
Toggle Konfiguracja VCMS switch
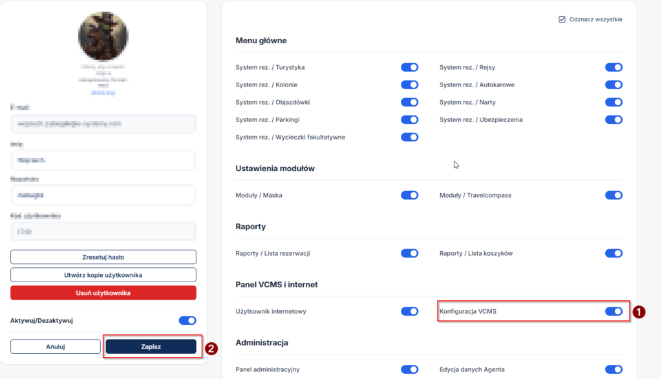(x=614, y=311)
